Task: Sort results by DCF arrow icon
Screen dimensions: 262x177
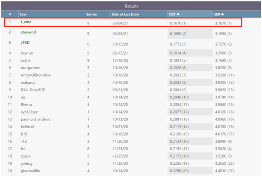Action: pos(178,14)
